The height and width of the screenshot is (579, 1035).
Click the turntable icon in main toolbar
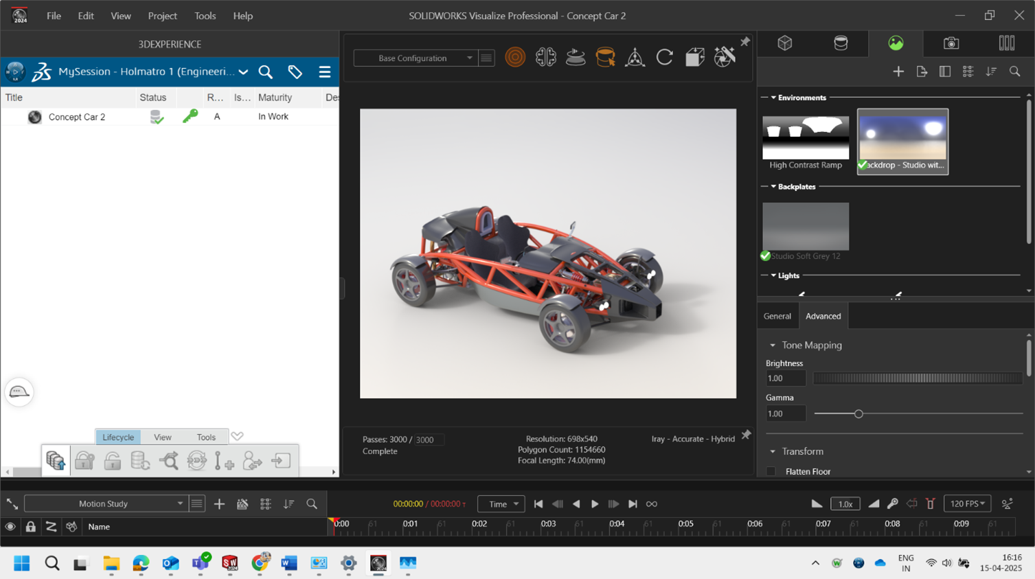pyautogui.click(x=576, y=58)
